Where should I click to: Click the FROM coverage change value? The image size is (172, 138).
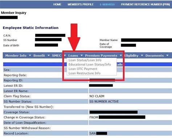pos(94,117)
